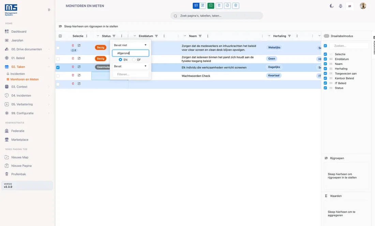Open the Naam column three-dot menu

(x=208, y=36)
